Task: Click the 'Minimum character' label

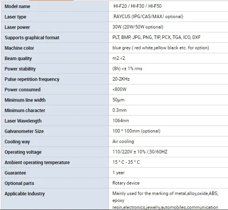Action: click(x=25, y=110)
